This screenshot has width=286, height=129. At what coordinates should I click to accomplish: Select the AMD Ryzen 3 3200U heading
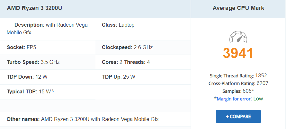point(34,8)
